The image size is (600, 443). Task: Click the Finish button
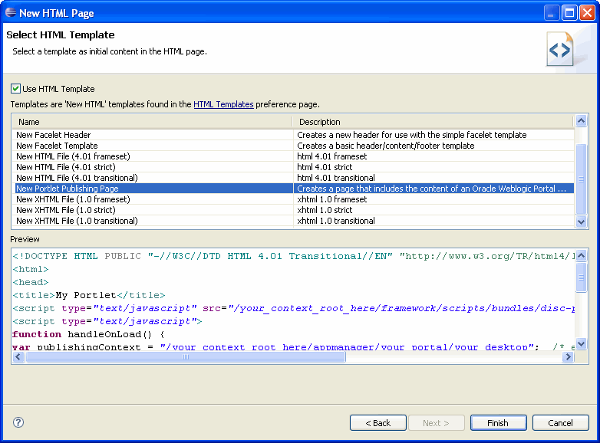coord(498,423)
